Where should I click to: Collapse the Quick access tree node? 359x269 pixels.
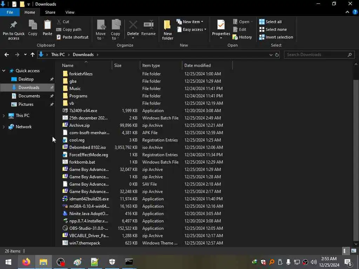pos(4,71)
